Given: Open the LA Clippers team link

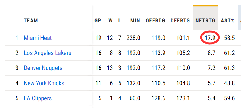Looking at the screenshot, I should [x=38, y=98].
